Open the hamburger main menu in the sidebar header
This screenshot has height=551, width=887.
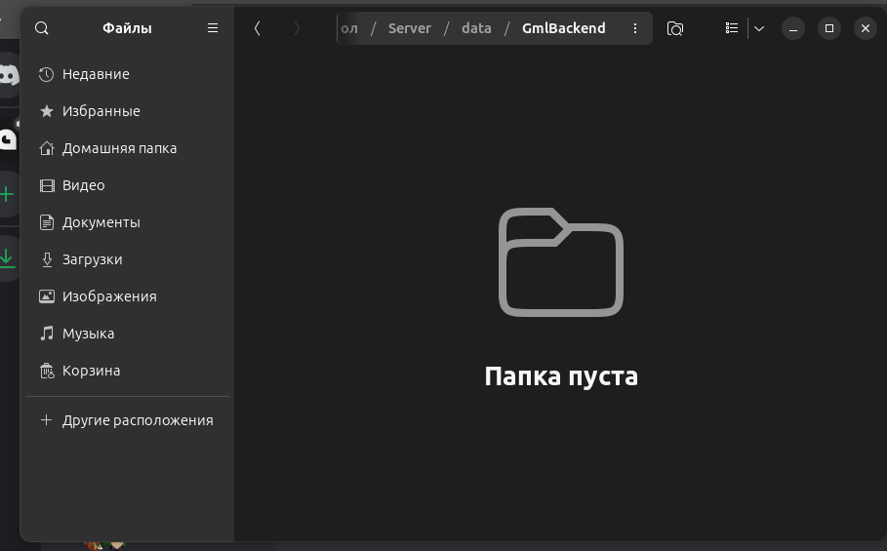point(213,28)
